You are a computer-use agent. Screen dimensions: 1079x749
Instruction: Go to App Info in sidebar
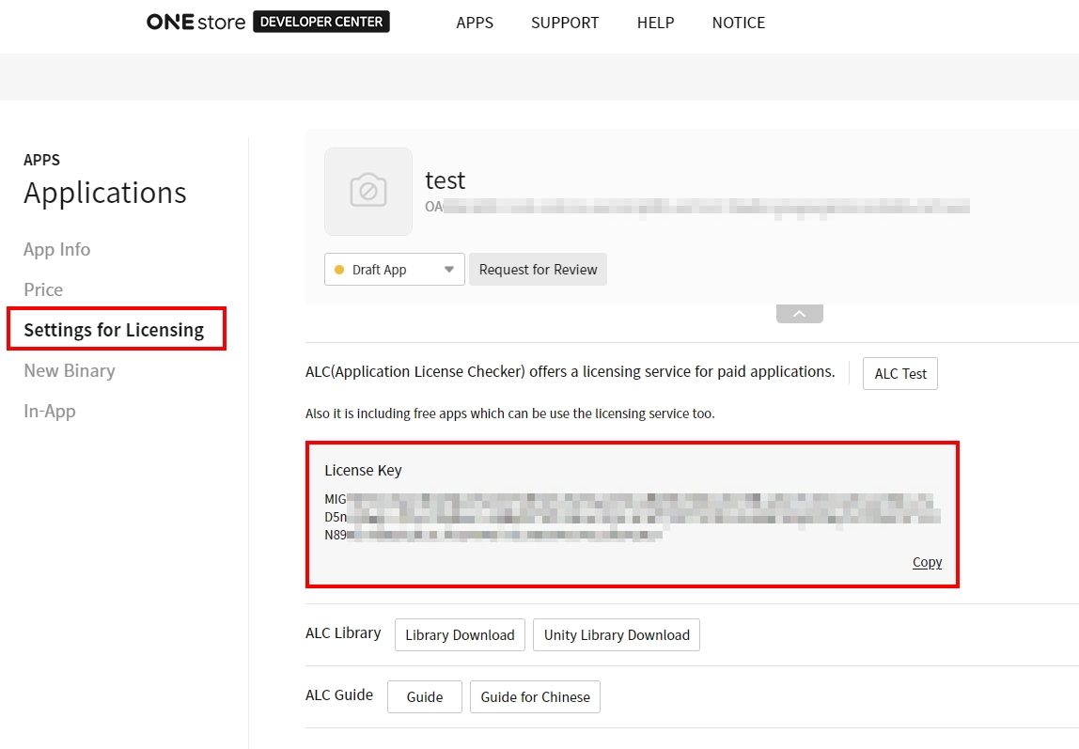click(x=57, y=249)
